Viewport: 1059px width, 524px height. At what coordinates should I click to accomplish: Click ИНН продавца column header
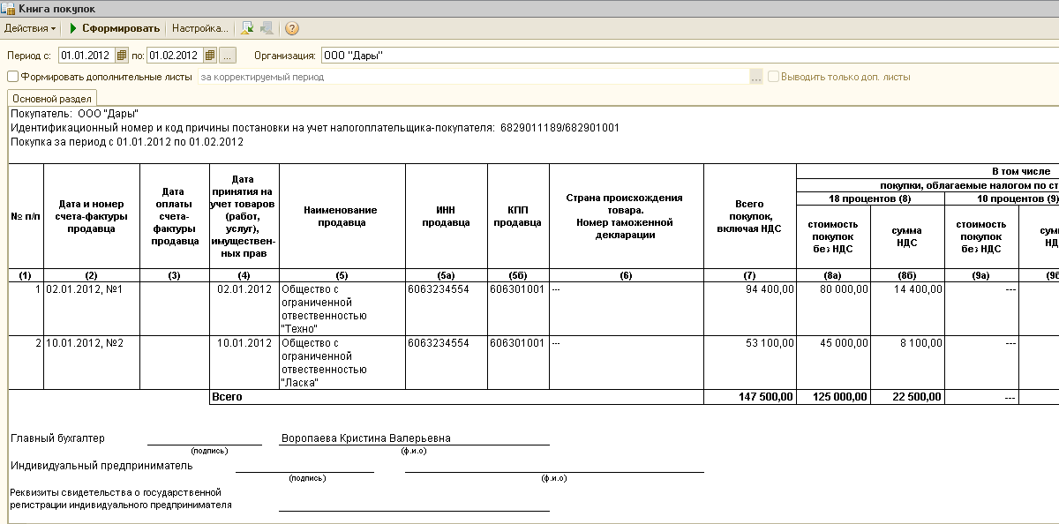(x=447, y=216)
